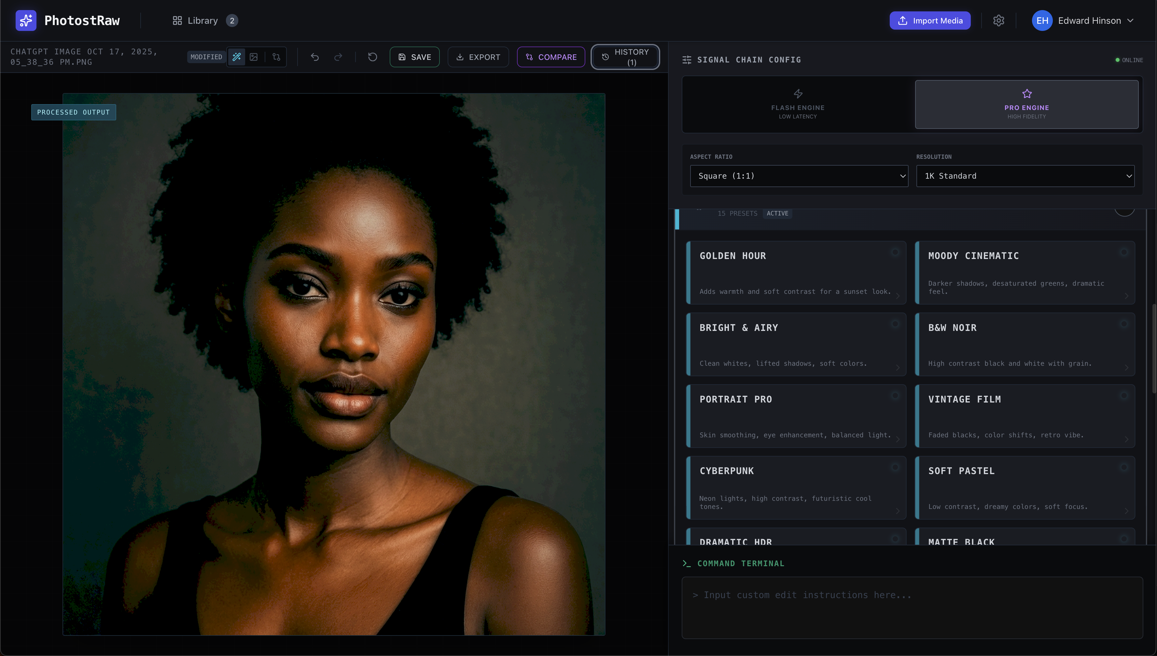Image resolution: width=1157 pixels, height=656 pixels.
Task: Click the Save button
Action: tap(414, 57)
